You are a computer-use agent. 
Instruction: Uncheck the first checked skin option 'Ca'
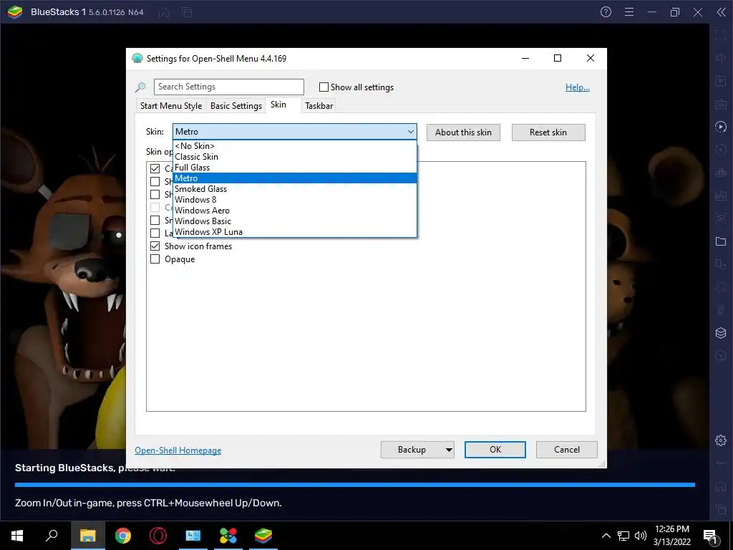pyautogui.click(x=155, y=168)
